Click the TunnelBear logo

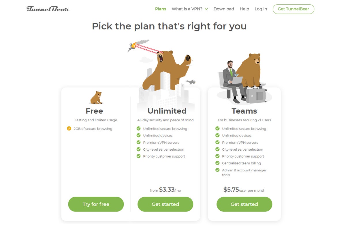pyautogui.click(x=48, y=9)
